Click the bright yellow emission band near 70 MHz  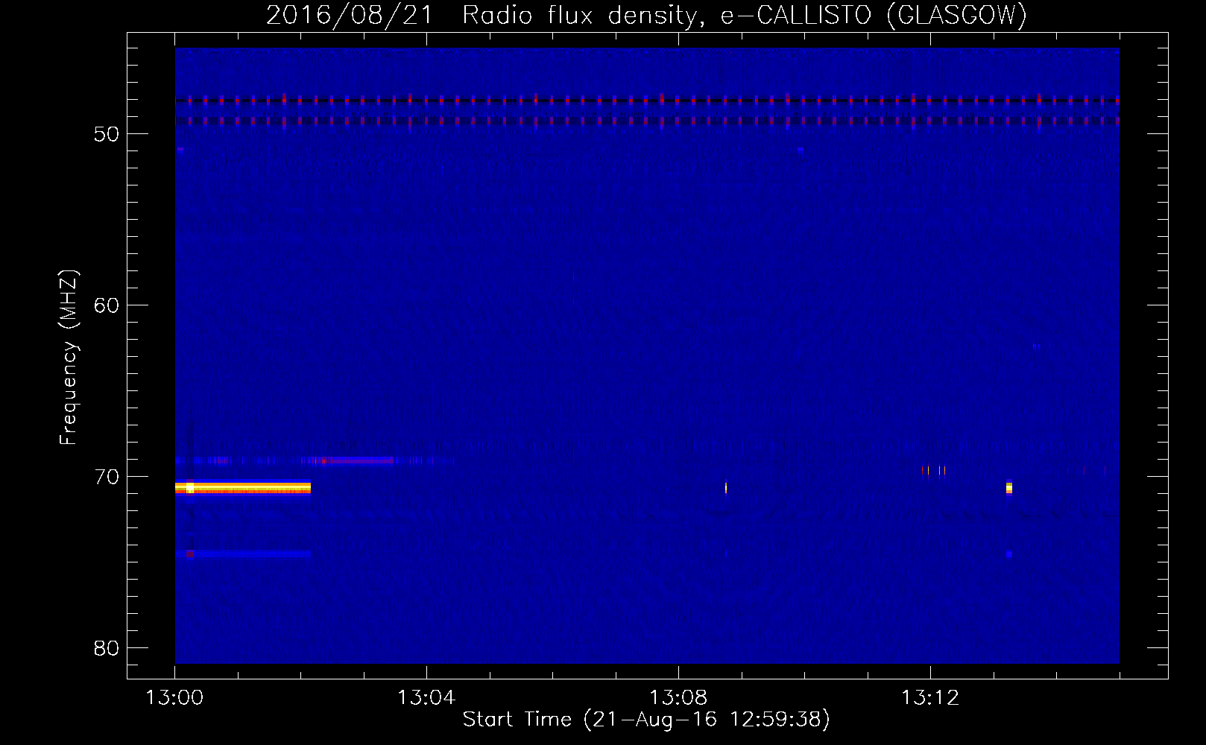243,488
